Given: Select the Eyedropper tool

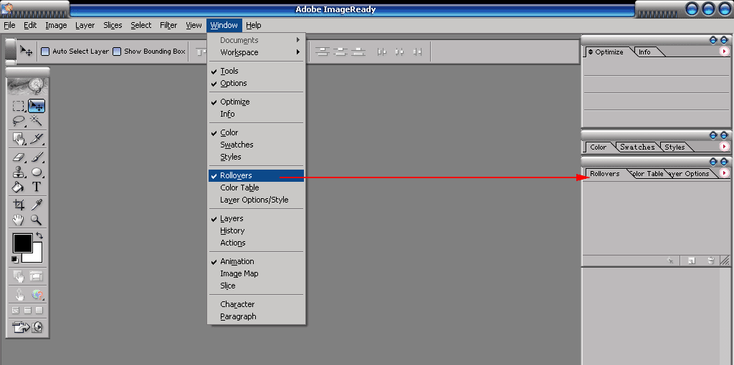Looking at the screenshot, I should pos(37,205).
